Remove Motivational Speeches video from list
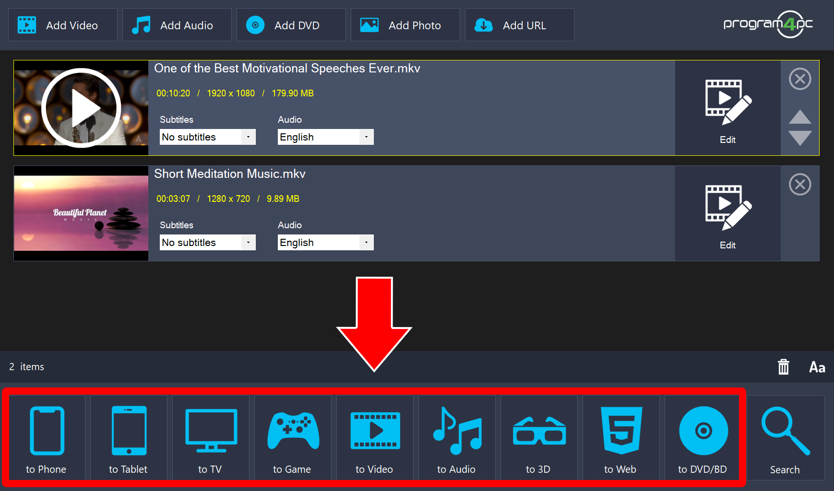Image resolution: width=834 pixels, height=491 pixels. point(800,79)
